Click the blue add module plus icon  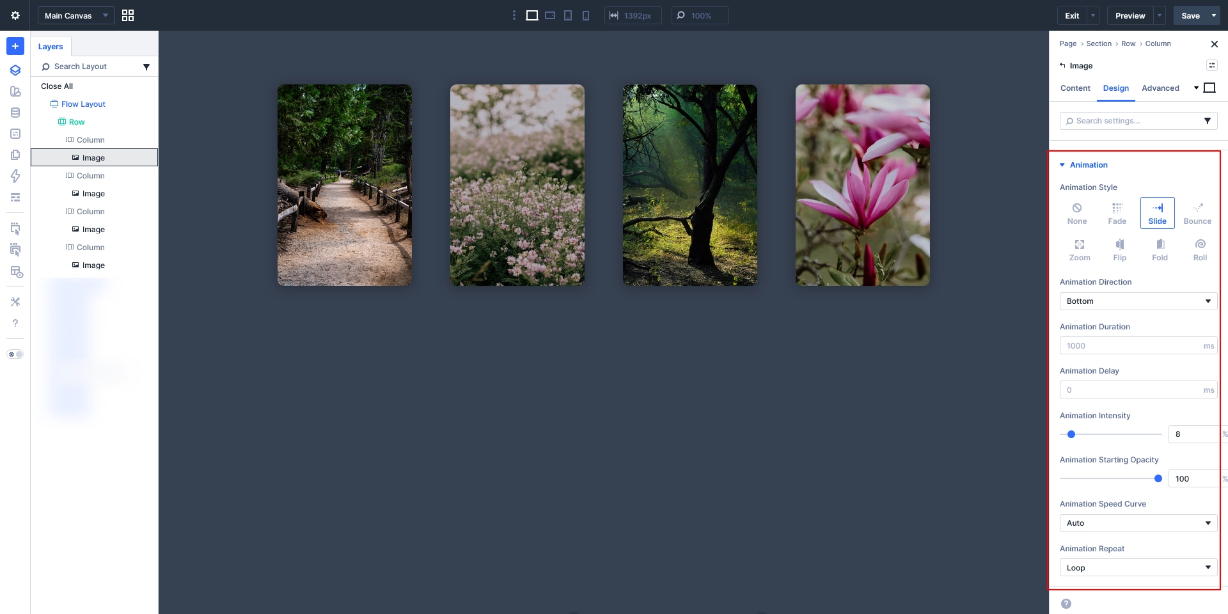coord(15,46)
